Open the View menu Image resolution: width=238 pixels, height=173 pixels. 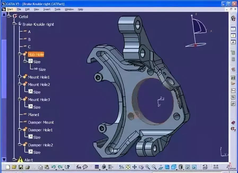(x=36, y=9)
